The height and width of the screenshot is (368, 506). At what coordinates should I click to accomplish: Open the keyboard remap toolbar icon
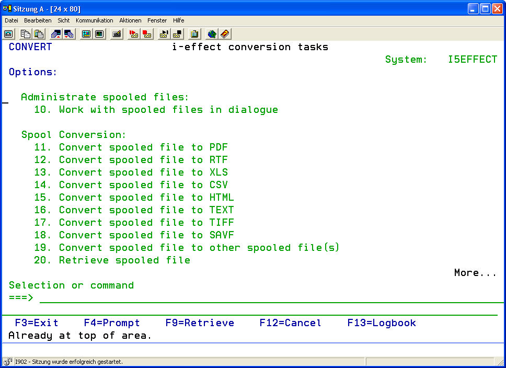pyautogui.click(x=117, y=34)
